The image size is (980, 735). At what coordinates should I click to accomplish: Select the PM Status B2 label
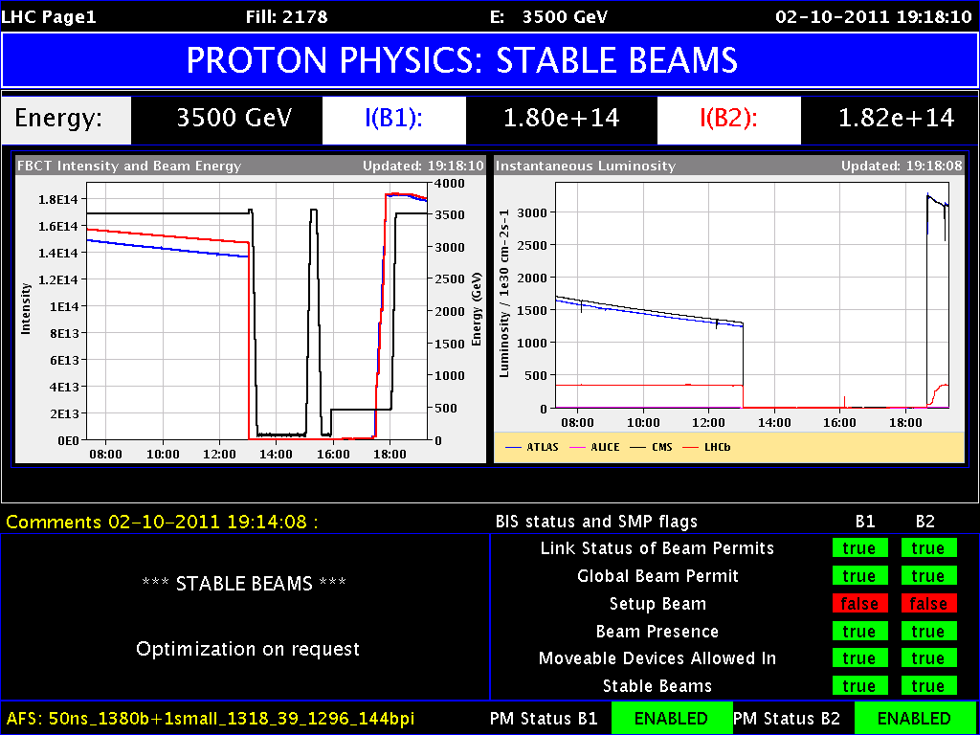[x=789, y=718]
